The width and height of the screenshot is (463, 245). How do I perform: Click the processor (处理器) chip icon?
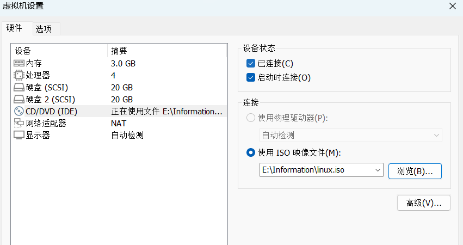[19, 75]
